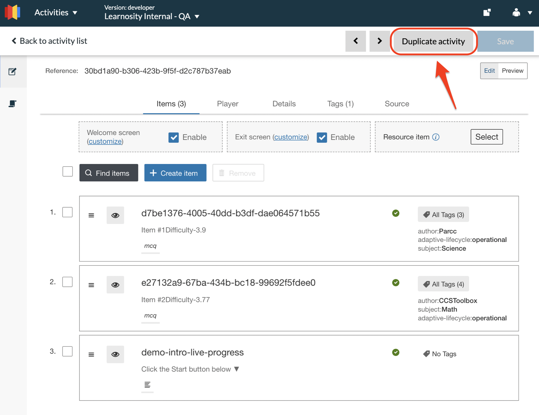Open the Activities dropdown menu
Screen dimensions: 539x415
pos(56,13)
